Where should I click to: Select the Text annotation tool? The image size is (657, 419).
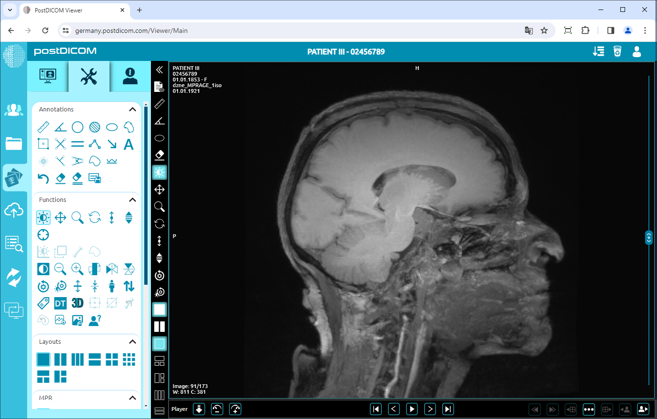pyautogui.click(x=129, y=144)
